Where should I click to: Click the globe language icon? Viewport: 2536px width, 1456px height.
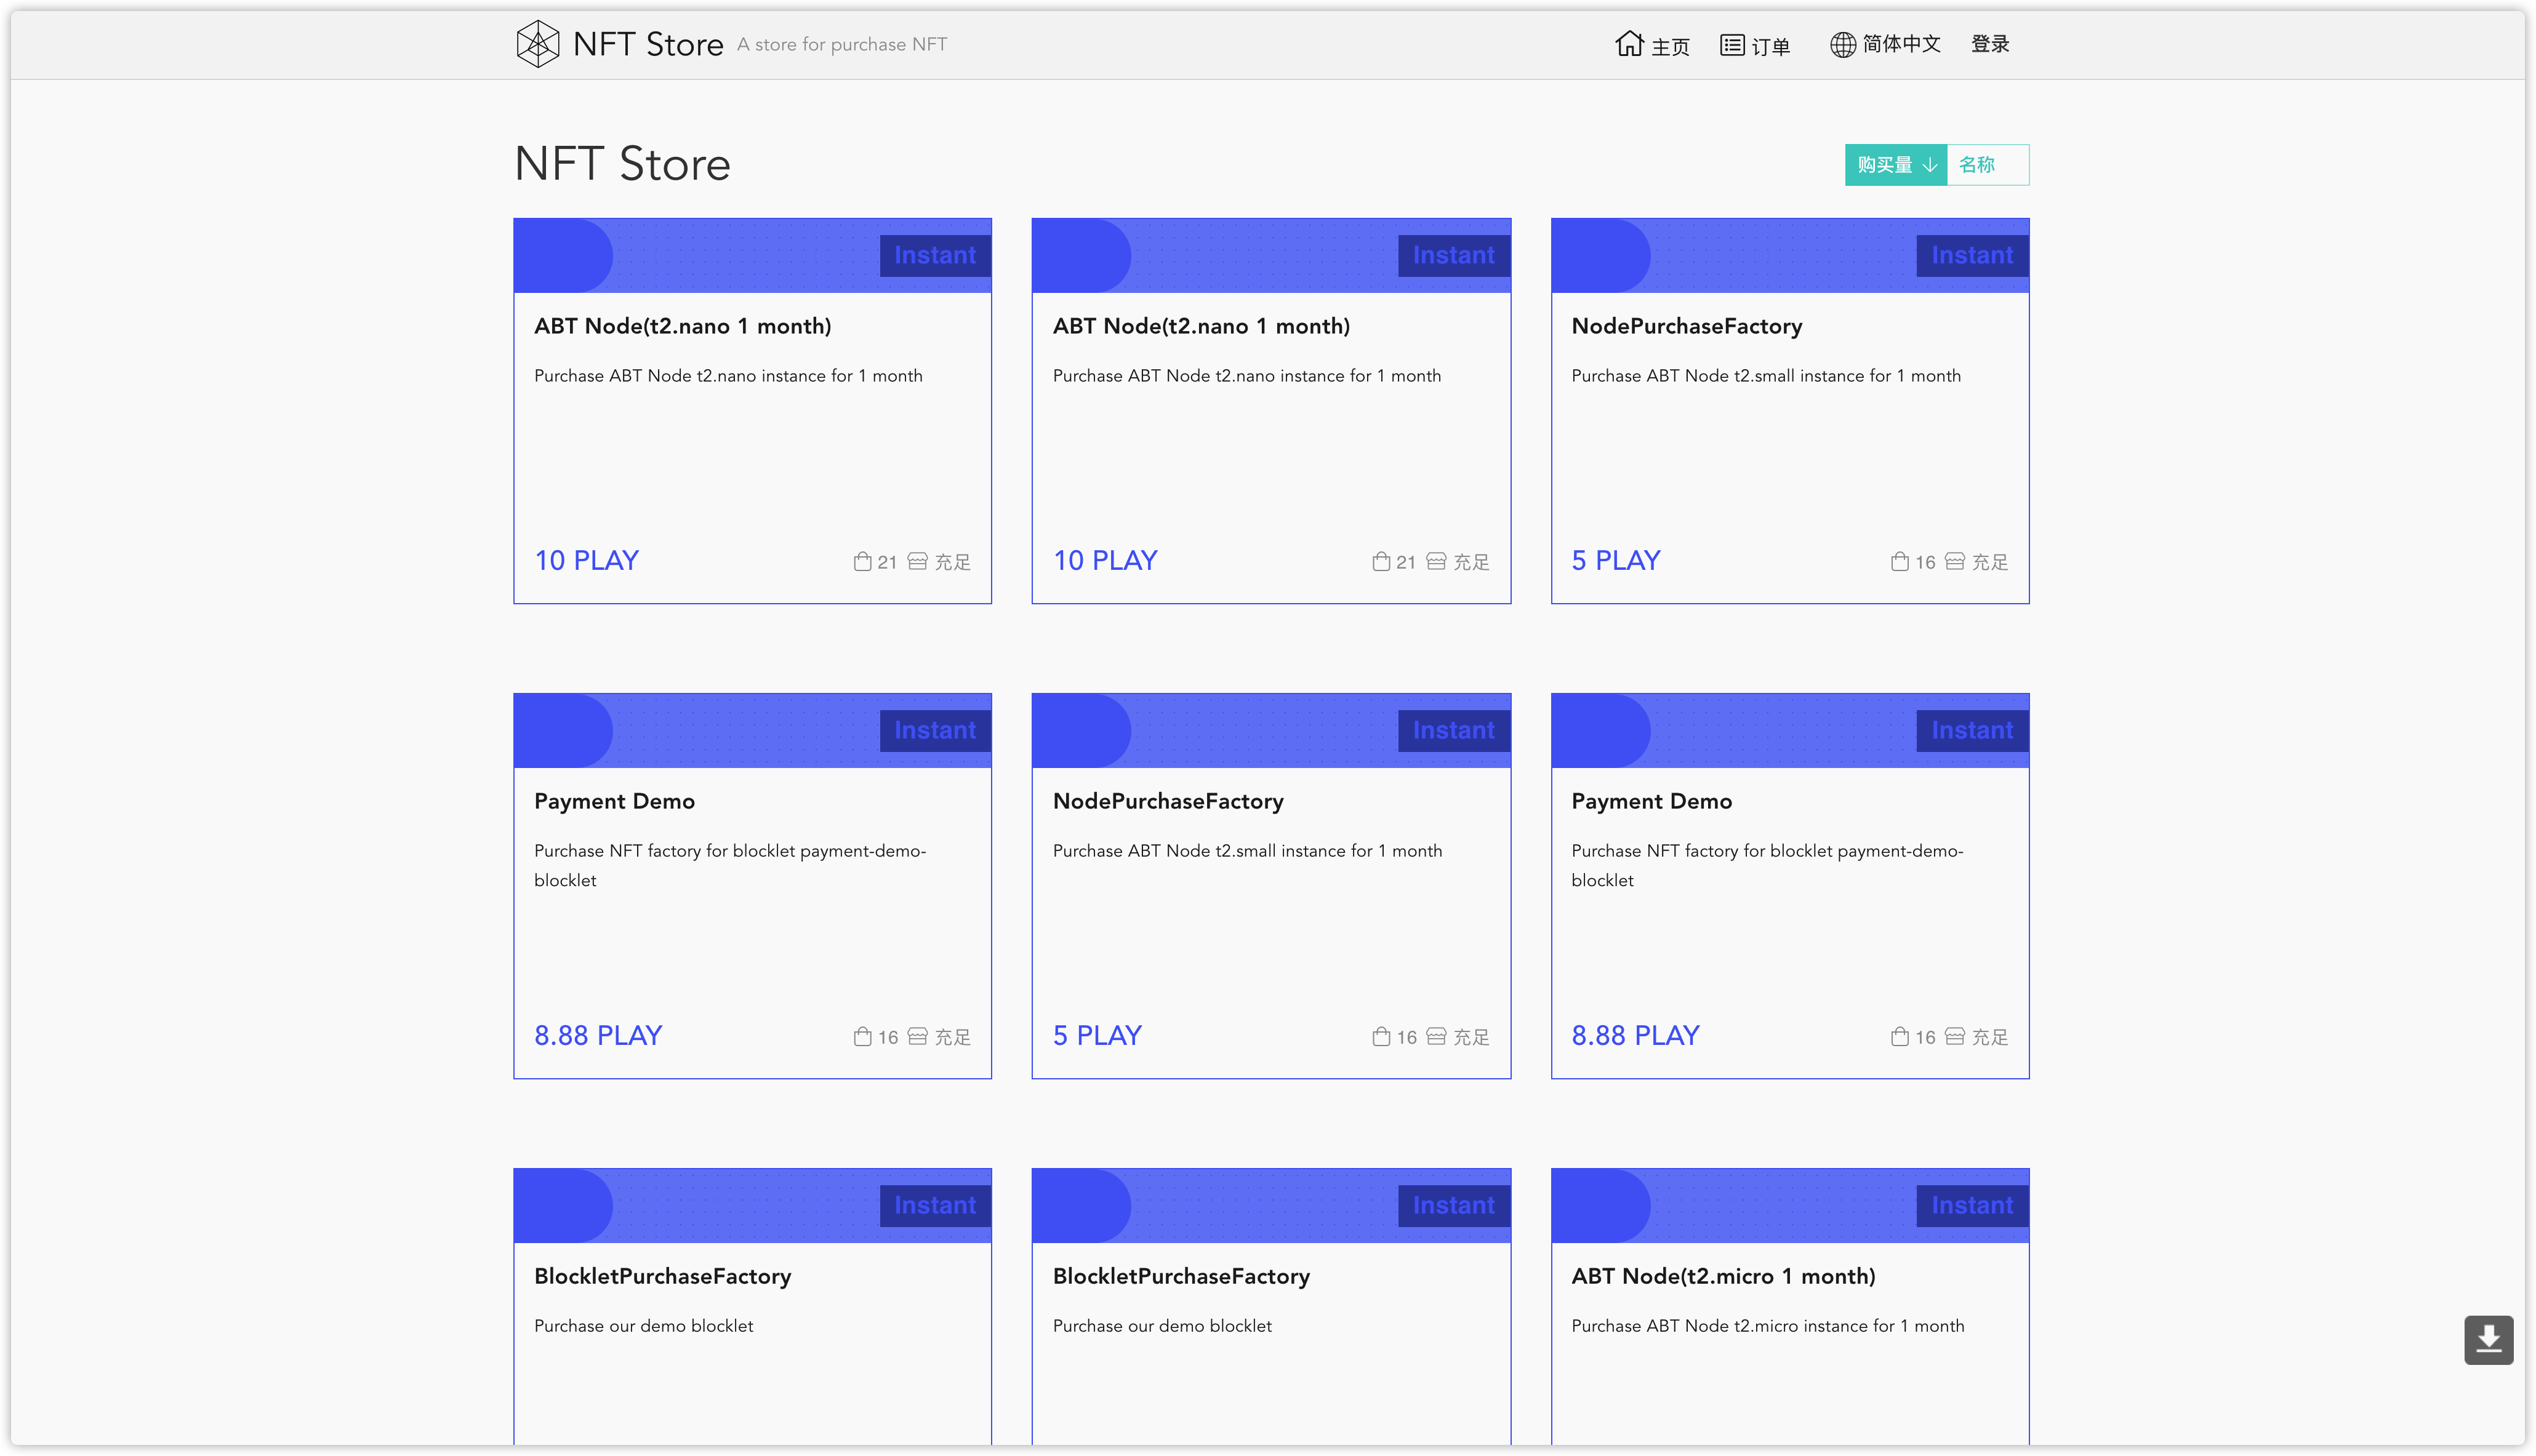click(1842, 45)
